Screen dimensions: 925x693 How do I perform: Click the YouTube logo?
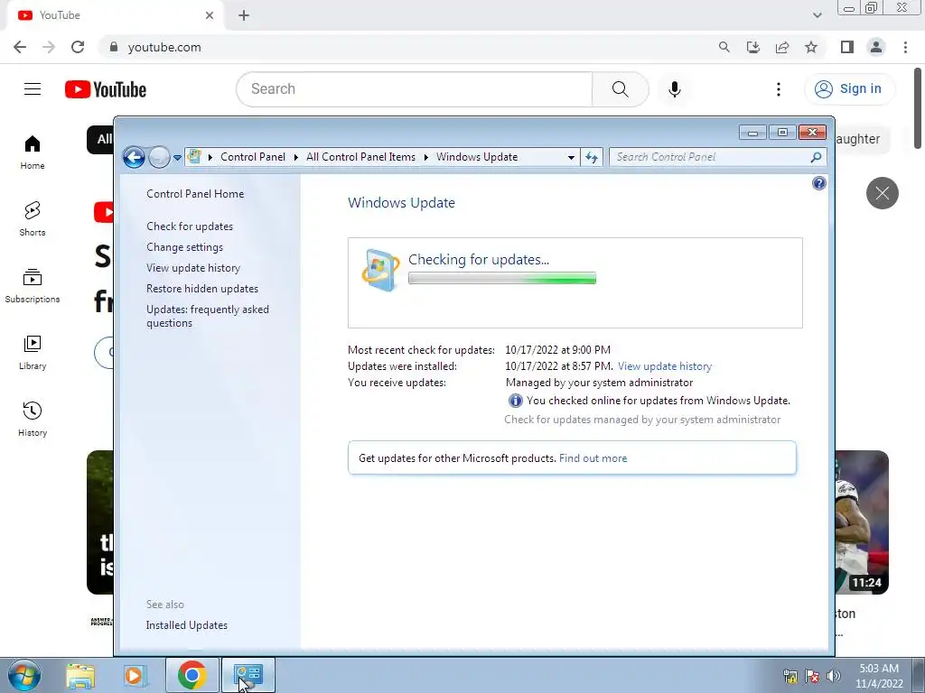tap(106, 89)
